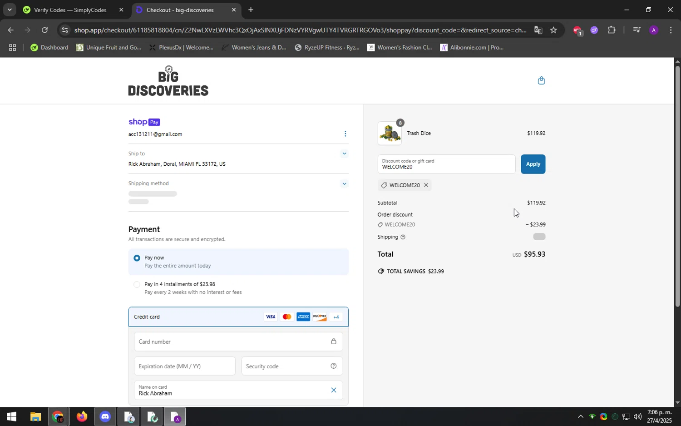Show the shipping info tooltip
Screen dimensions: 681x426
(x=403, y=237)
